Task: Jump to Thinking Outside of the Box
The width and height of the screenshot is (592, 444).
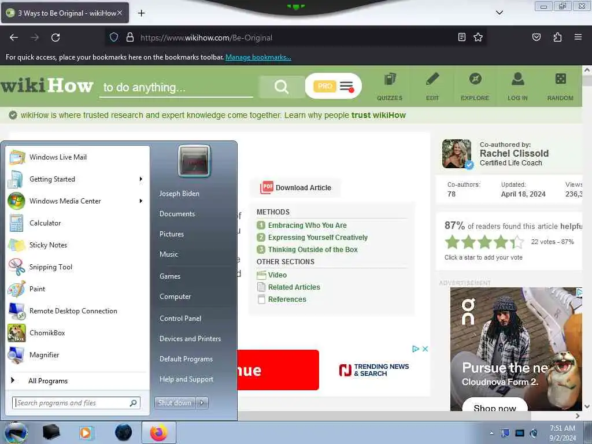Action: point(313,250)
